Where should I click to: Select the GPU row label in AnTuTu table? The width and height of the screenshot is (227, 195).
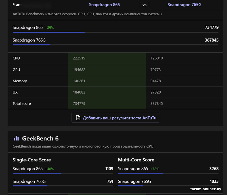point(16,70)
